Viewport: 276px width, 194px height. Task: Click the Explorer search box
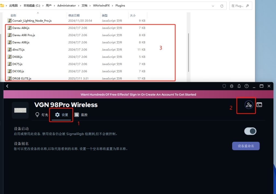[241, 6]
